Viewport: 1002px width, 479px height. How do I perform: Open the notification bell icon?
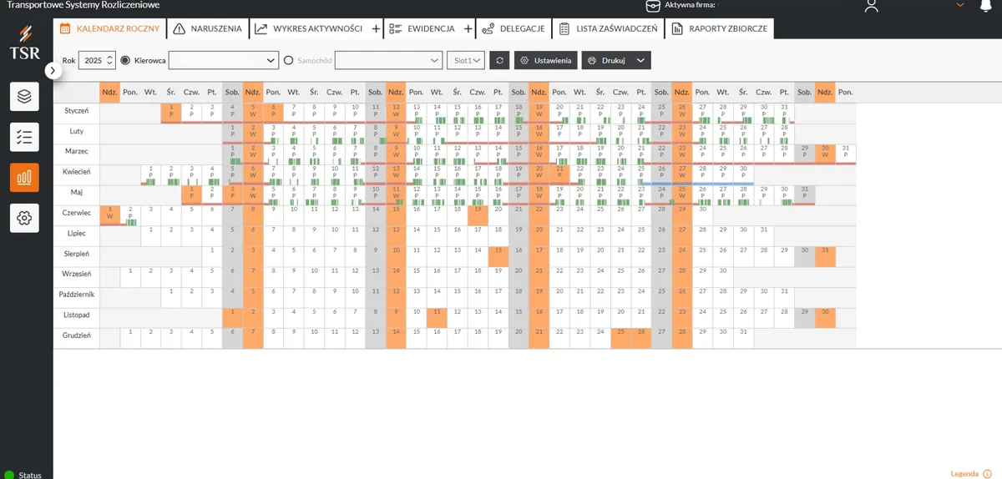coord(983,6)
